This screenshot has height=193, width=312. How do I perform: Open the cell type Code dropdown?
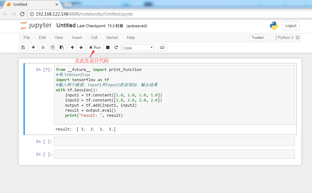pyautogui.click(x=138, y=48)
